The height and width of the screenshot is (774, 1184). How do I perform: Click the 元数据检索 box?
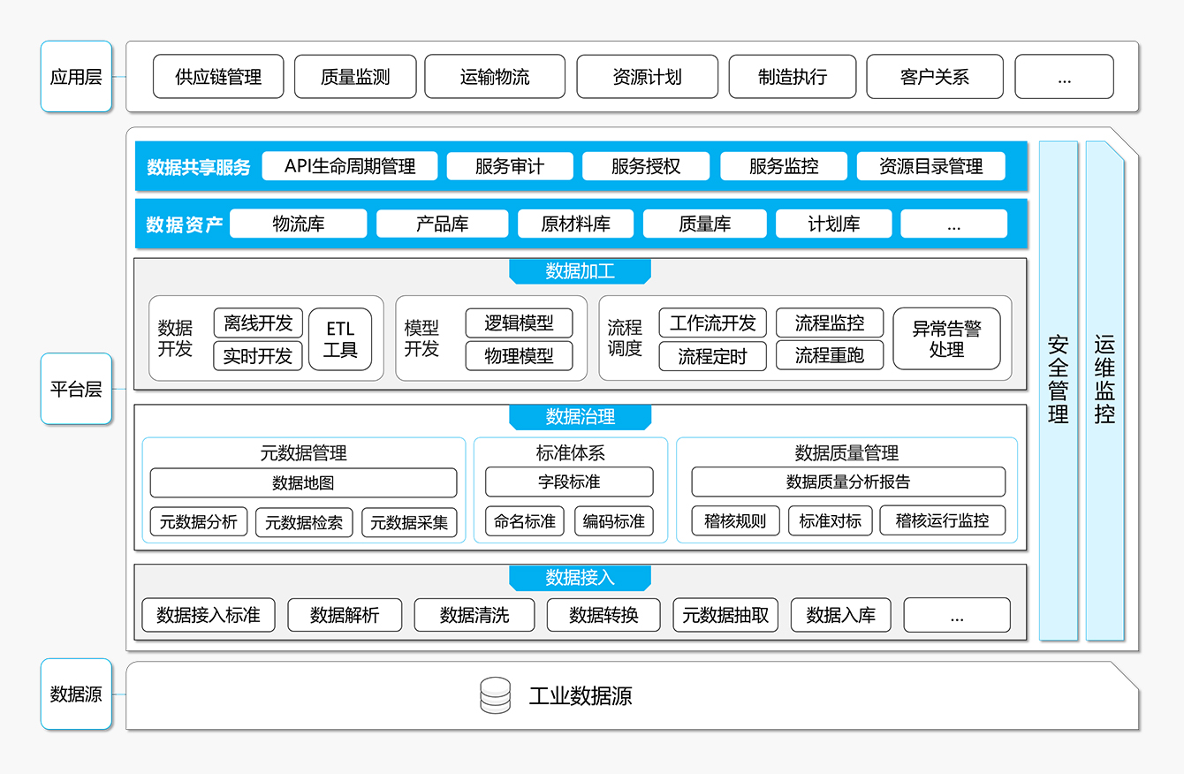[x=304, y=522]
